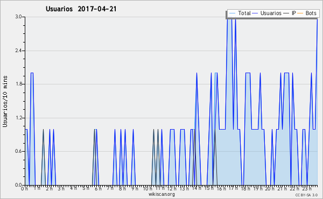The height and width of the screenshot is (199, 323).
Task: Click the 'CC BY-SA 3.0' license text
Action: coord(306,195)
